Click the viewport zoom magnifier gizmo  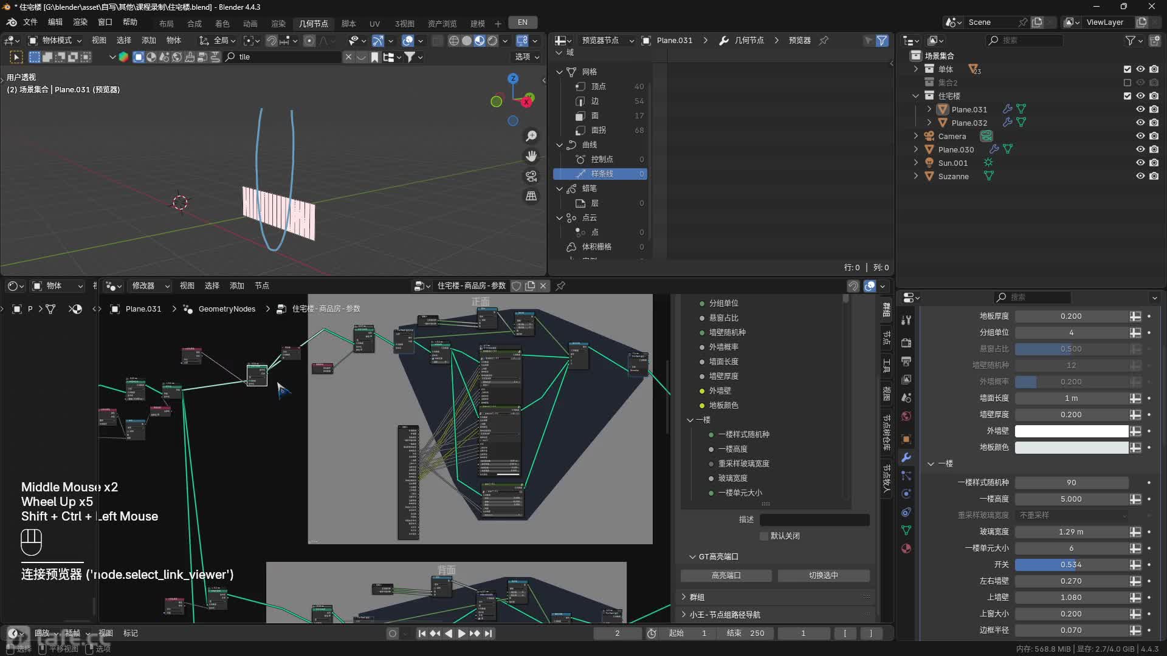[x=531, y=136]
